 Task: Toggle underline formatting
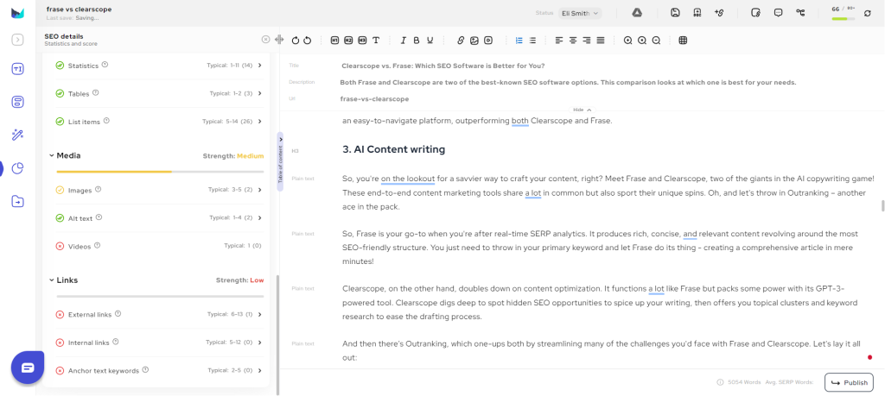click(x=430, y=41)
